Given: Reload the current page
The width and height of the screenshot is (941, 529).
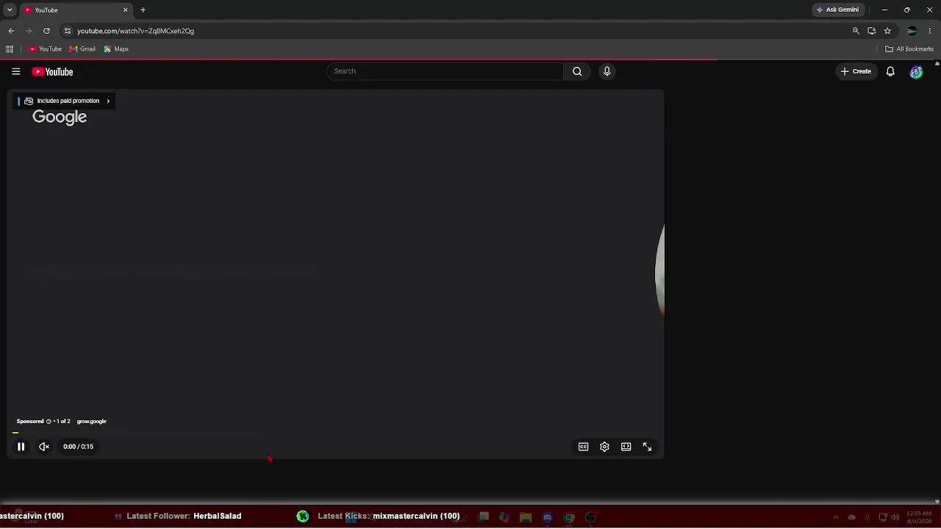Looking at the screenshot, I should click(46, 31).
